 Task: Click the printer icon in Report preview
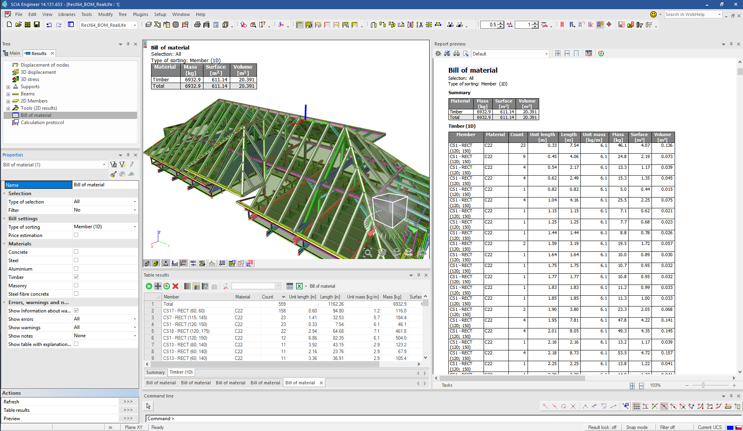click(456, 53)
